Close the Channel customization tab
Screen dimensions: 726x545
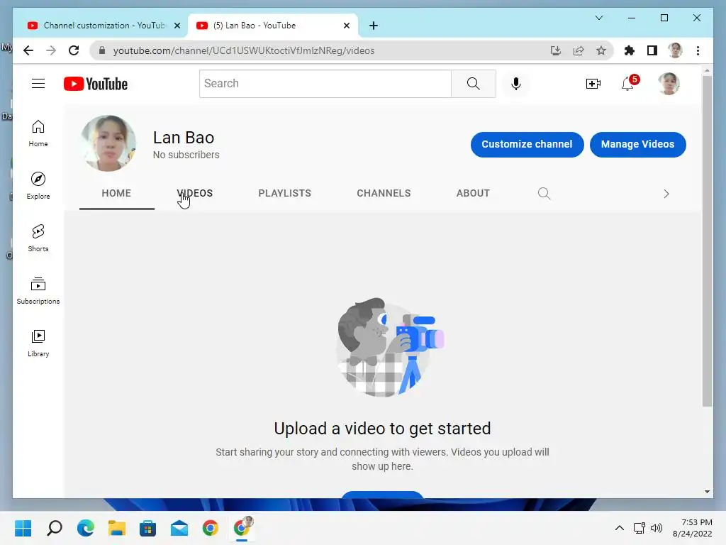[x=177, y=26]
